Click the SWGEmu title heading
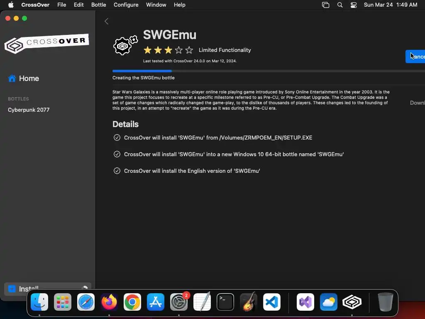Image resolution: width=425 pixels, height=319 pixels. (x=170, y=35)
